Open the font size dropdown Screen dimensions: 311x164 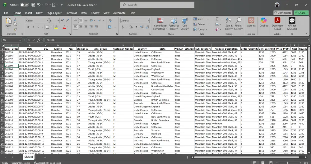click(58, 20)
